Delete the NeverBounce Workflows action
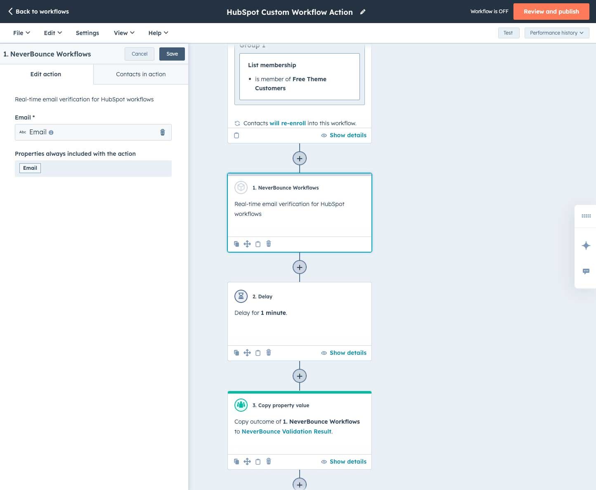Viewport: 596px width, 490px height. 269,244
